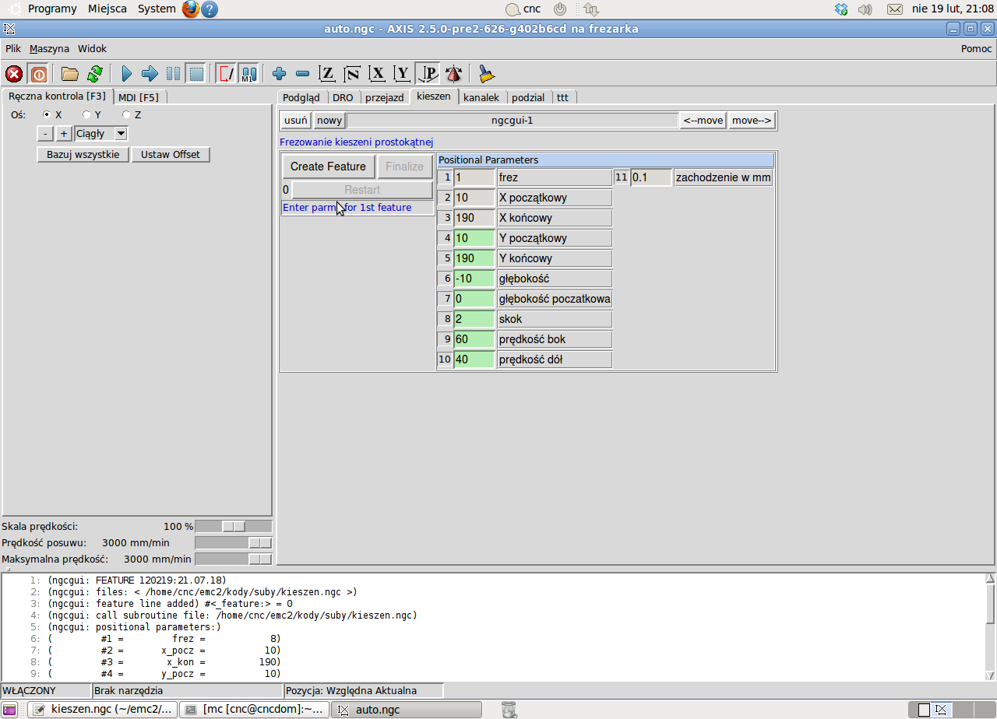The height and width of the screenshot is (719, 997).
Task: Switch to kieszen.ngc taskbar window
Action: [x=102, y=710]
